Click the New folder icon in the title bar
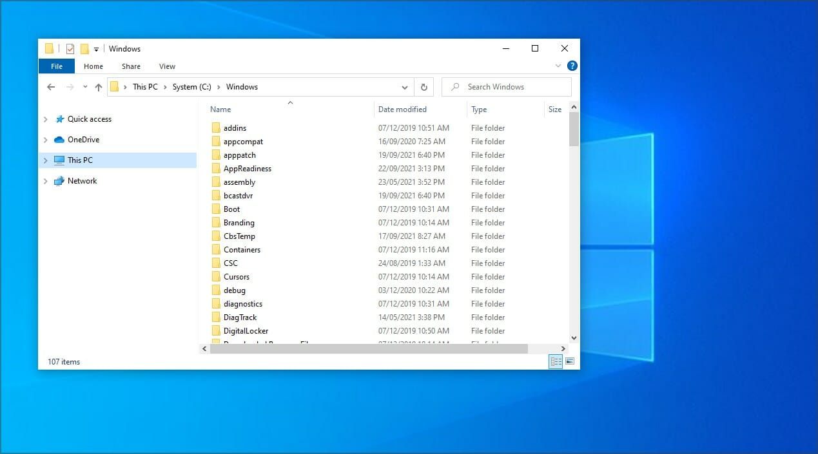The width and height of the screenshot is (818, 454). tap(84, 49)
